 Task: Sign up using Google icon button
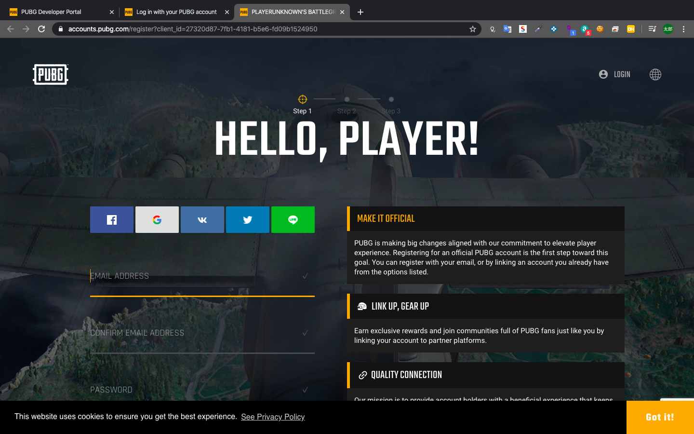pyautogui.click(x=157, y=220)
